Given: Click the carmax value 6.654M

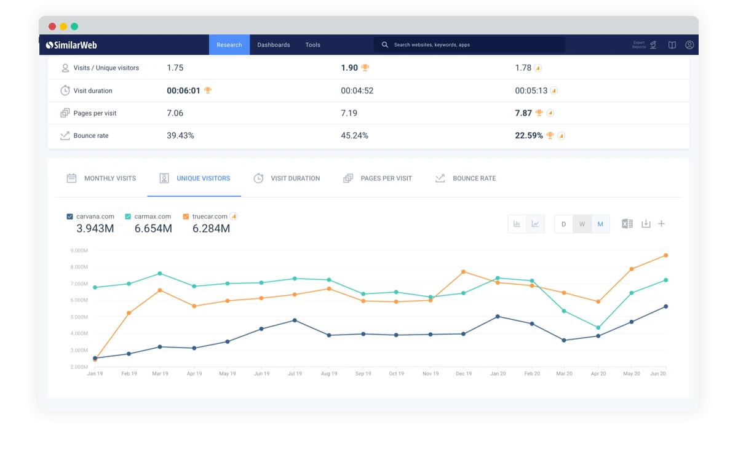Looking at the screenshot, I should point(153,229).
